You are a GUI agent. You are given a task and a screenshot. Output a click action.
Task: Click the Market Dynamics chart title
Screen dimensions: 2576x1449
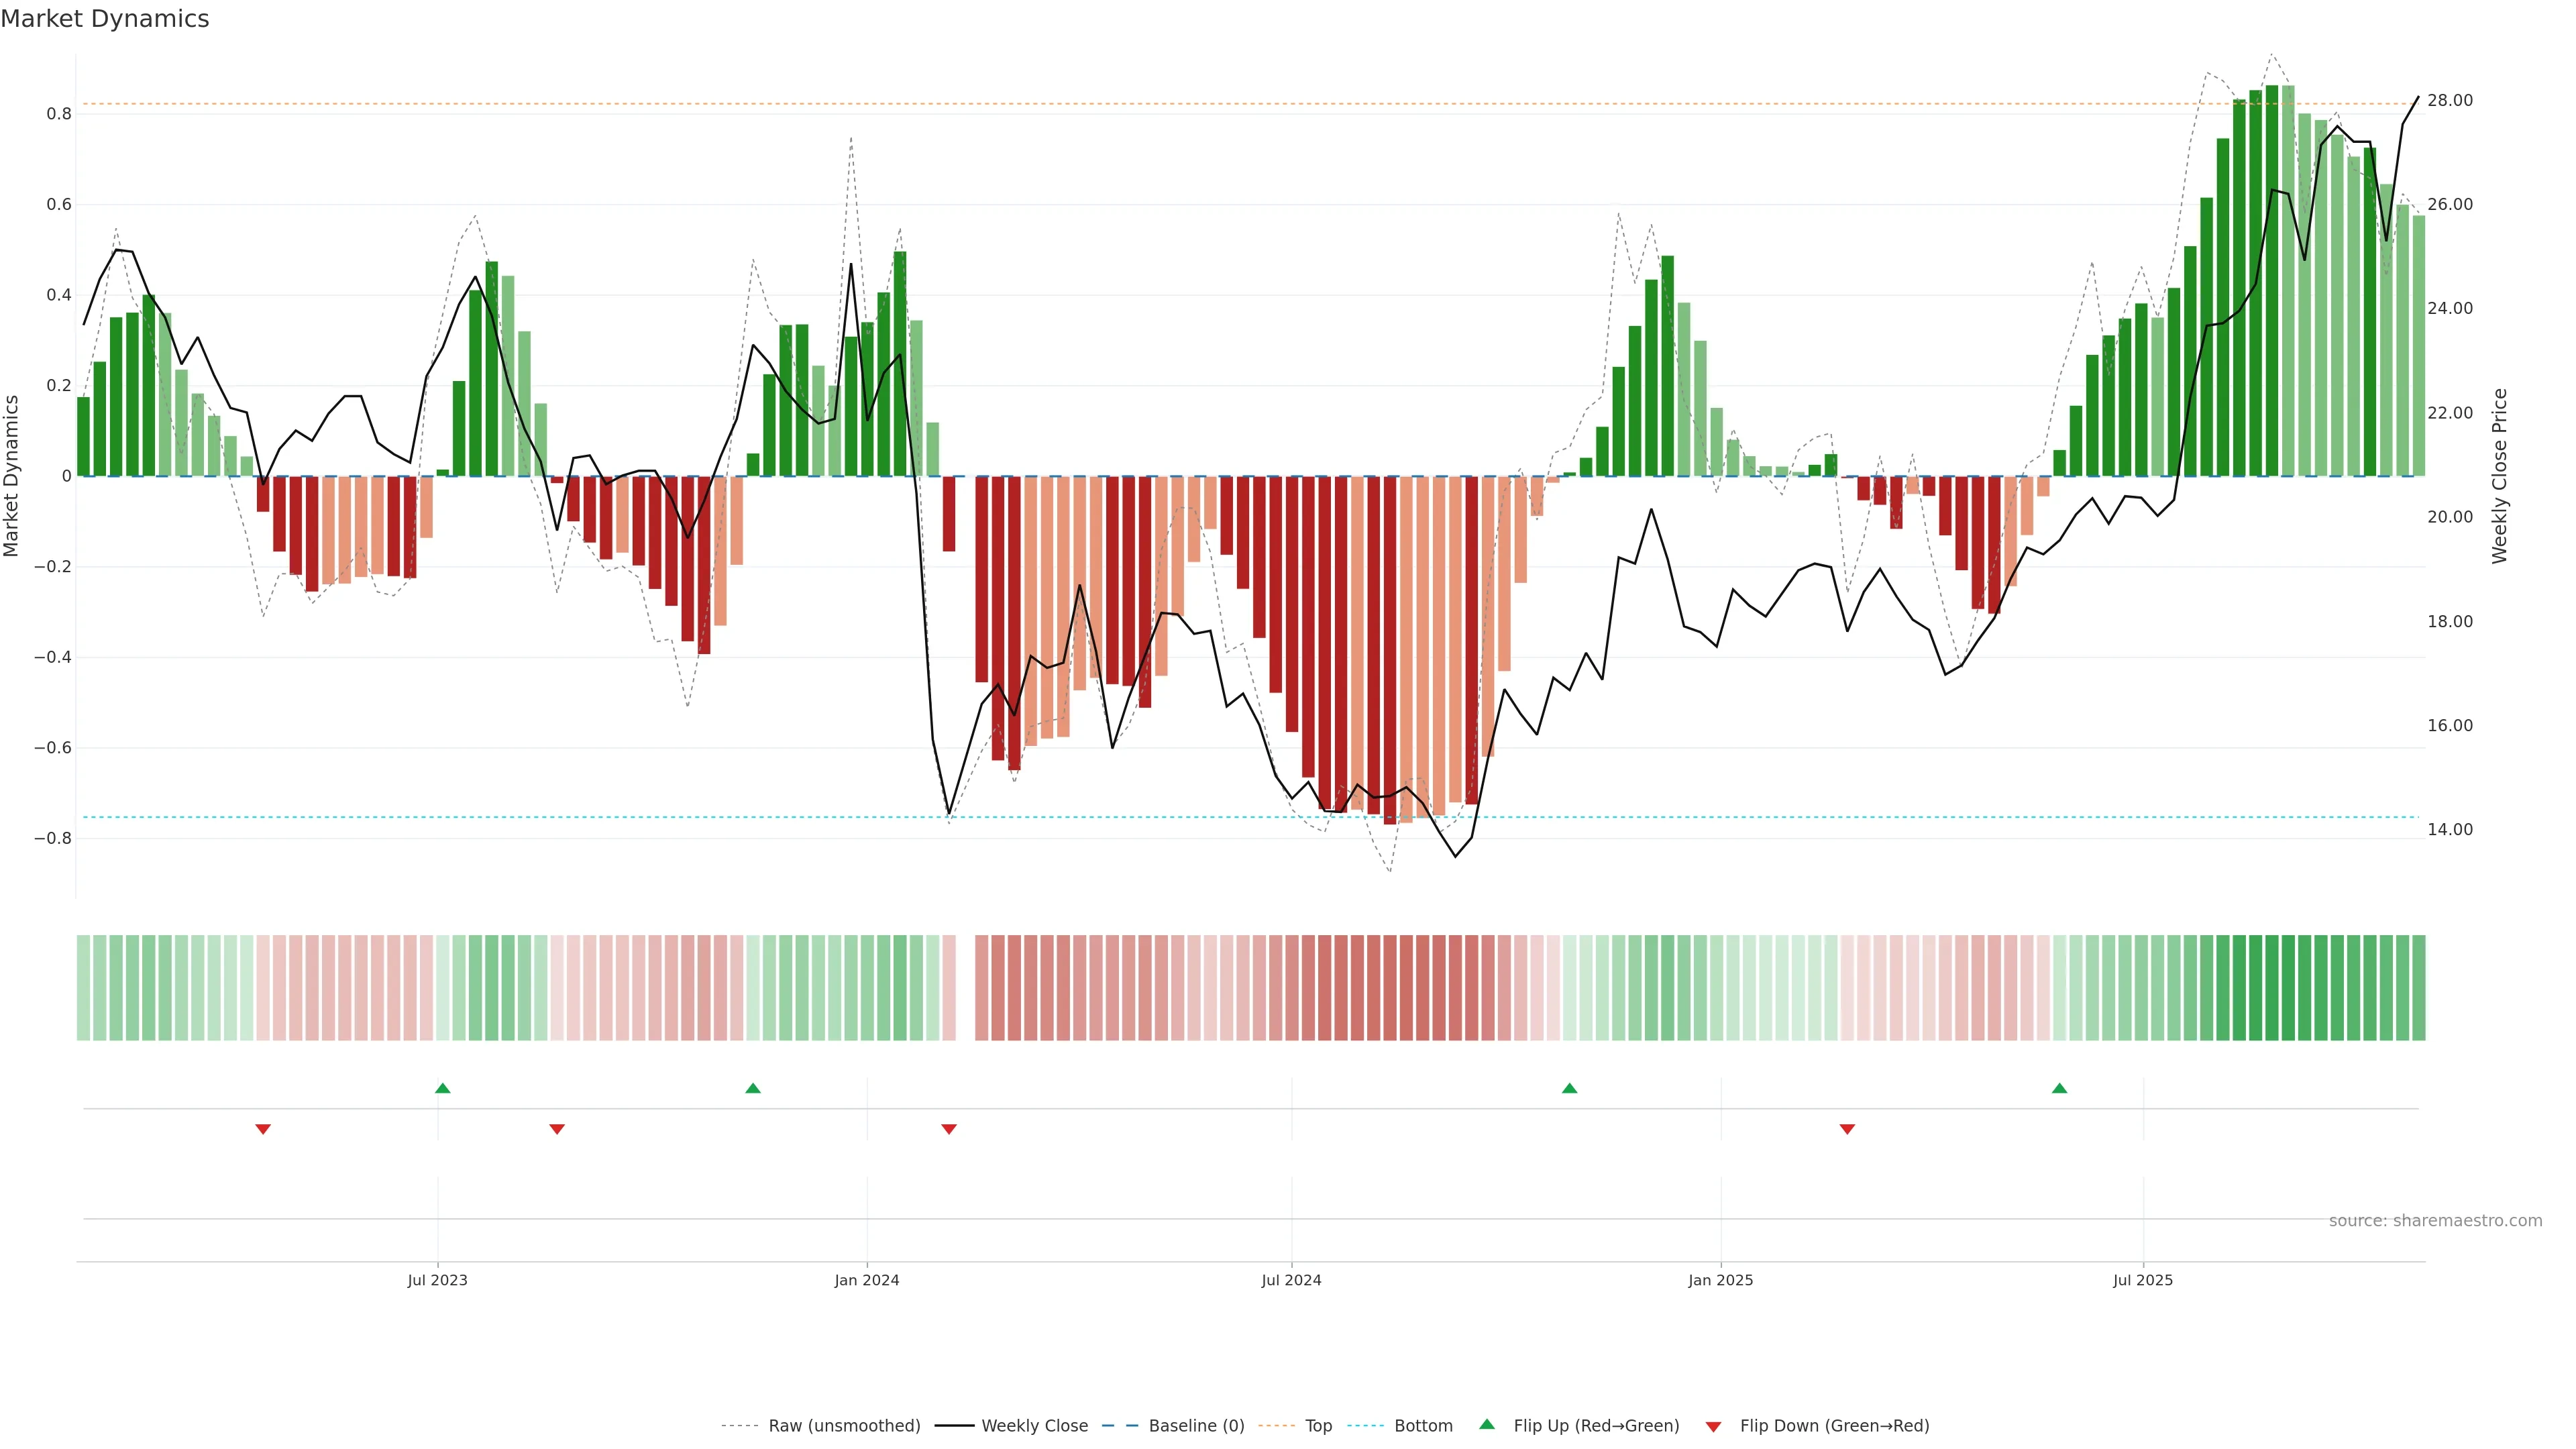coord(105,19)
